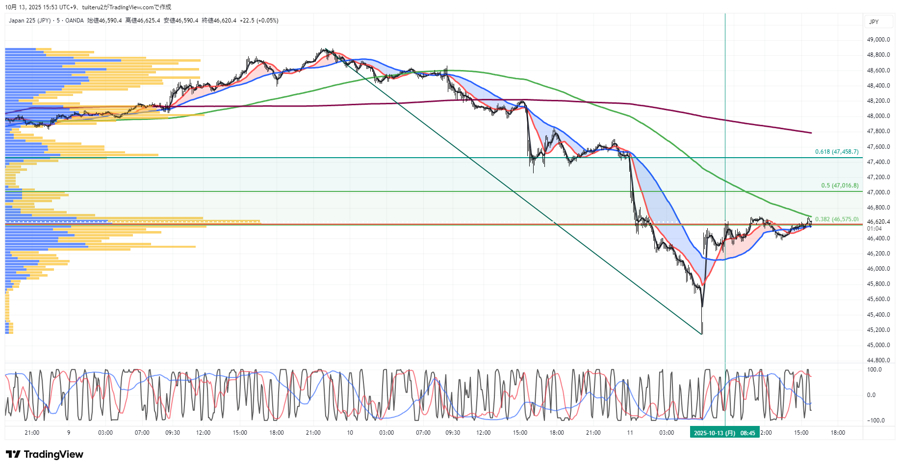Click the day 10 label on time axis
The width and height of the screenshot is (900, 469).
350,433
